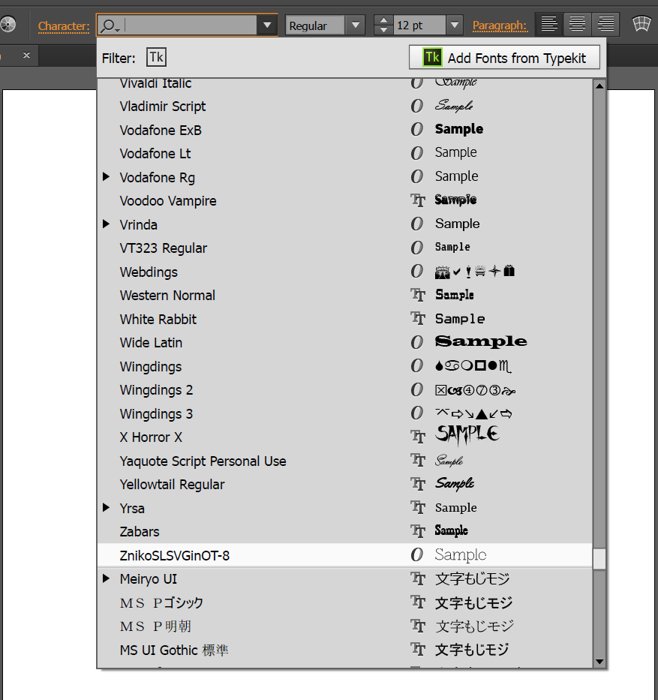658x700 pixels.
Task: Open the font size dropdown arrow
Action: pyautogui.click(x=455, y=25)
